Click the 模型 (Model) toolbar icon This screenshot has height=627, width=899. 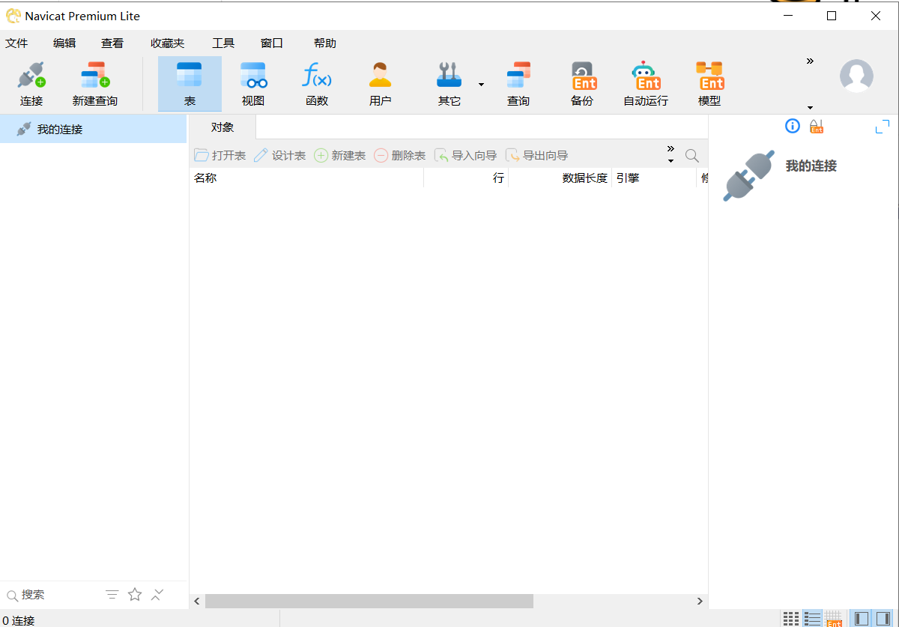coord(709,83)
